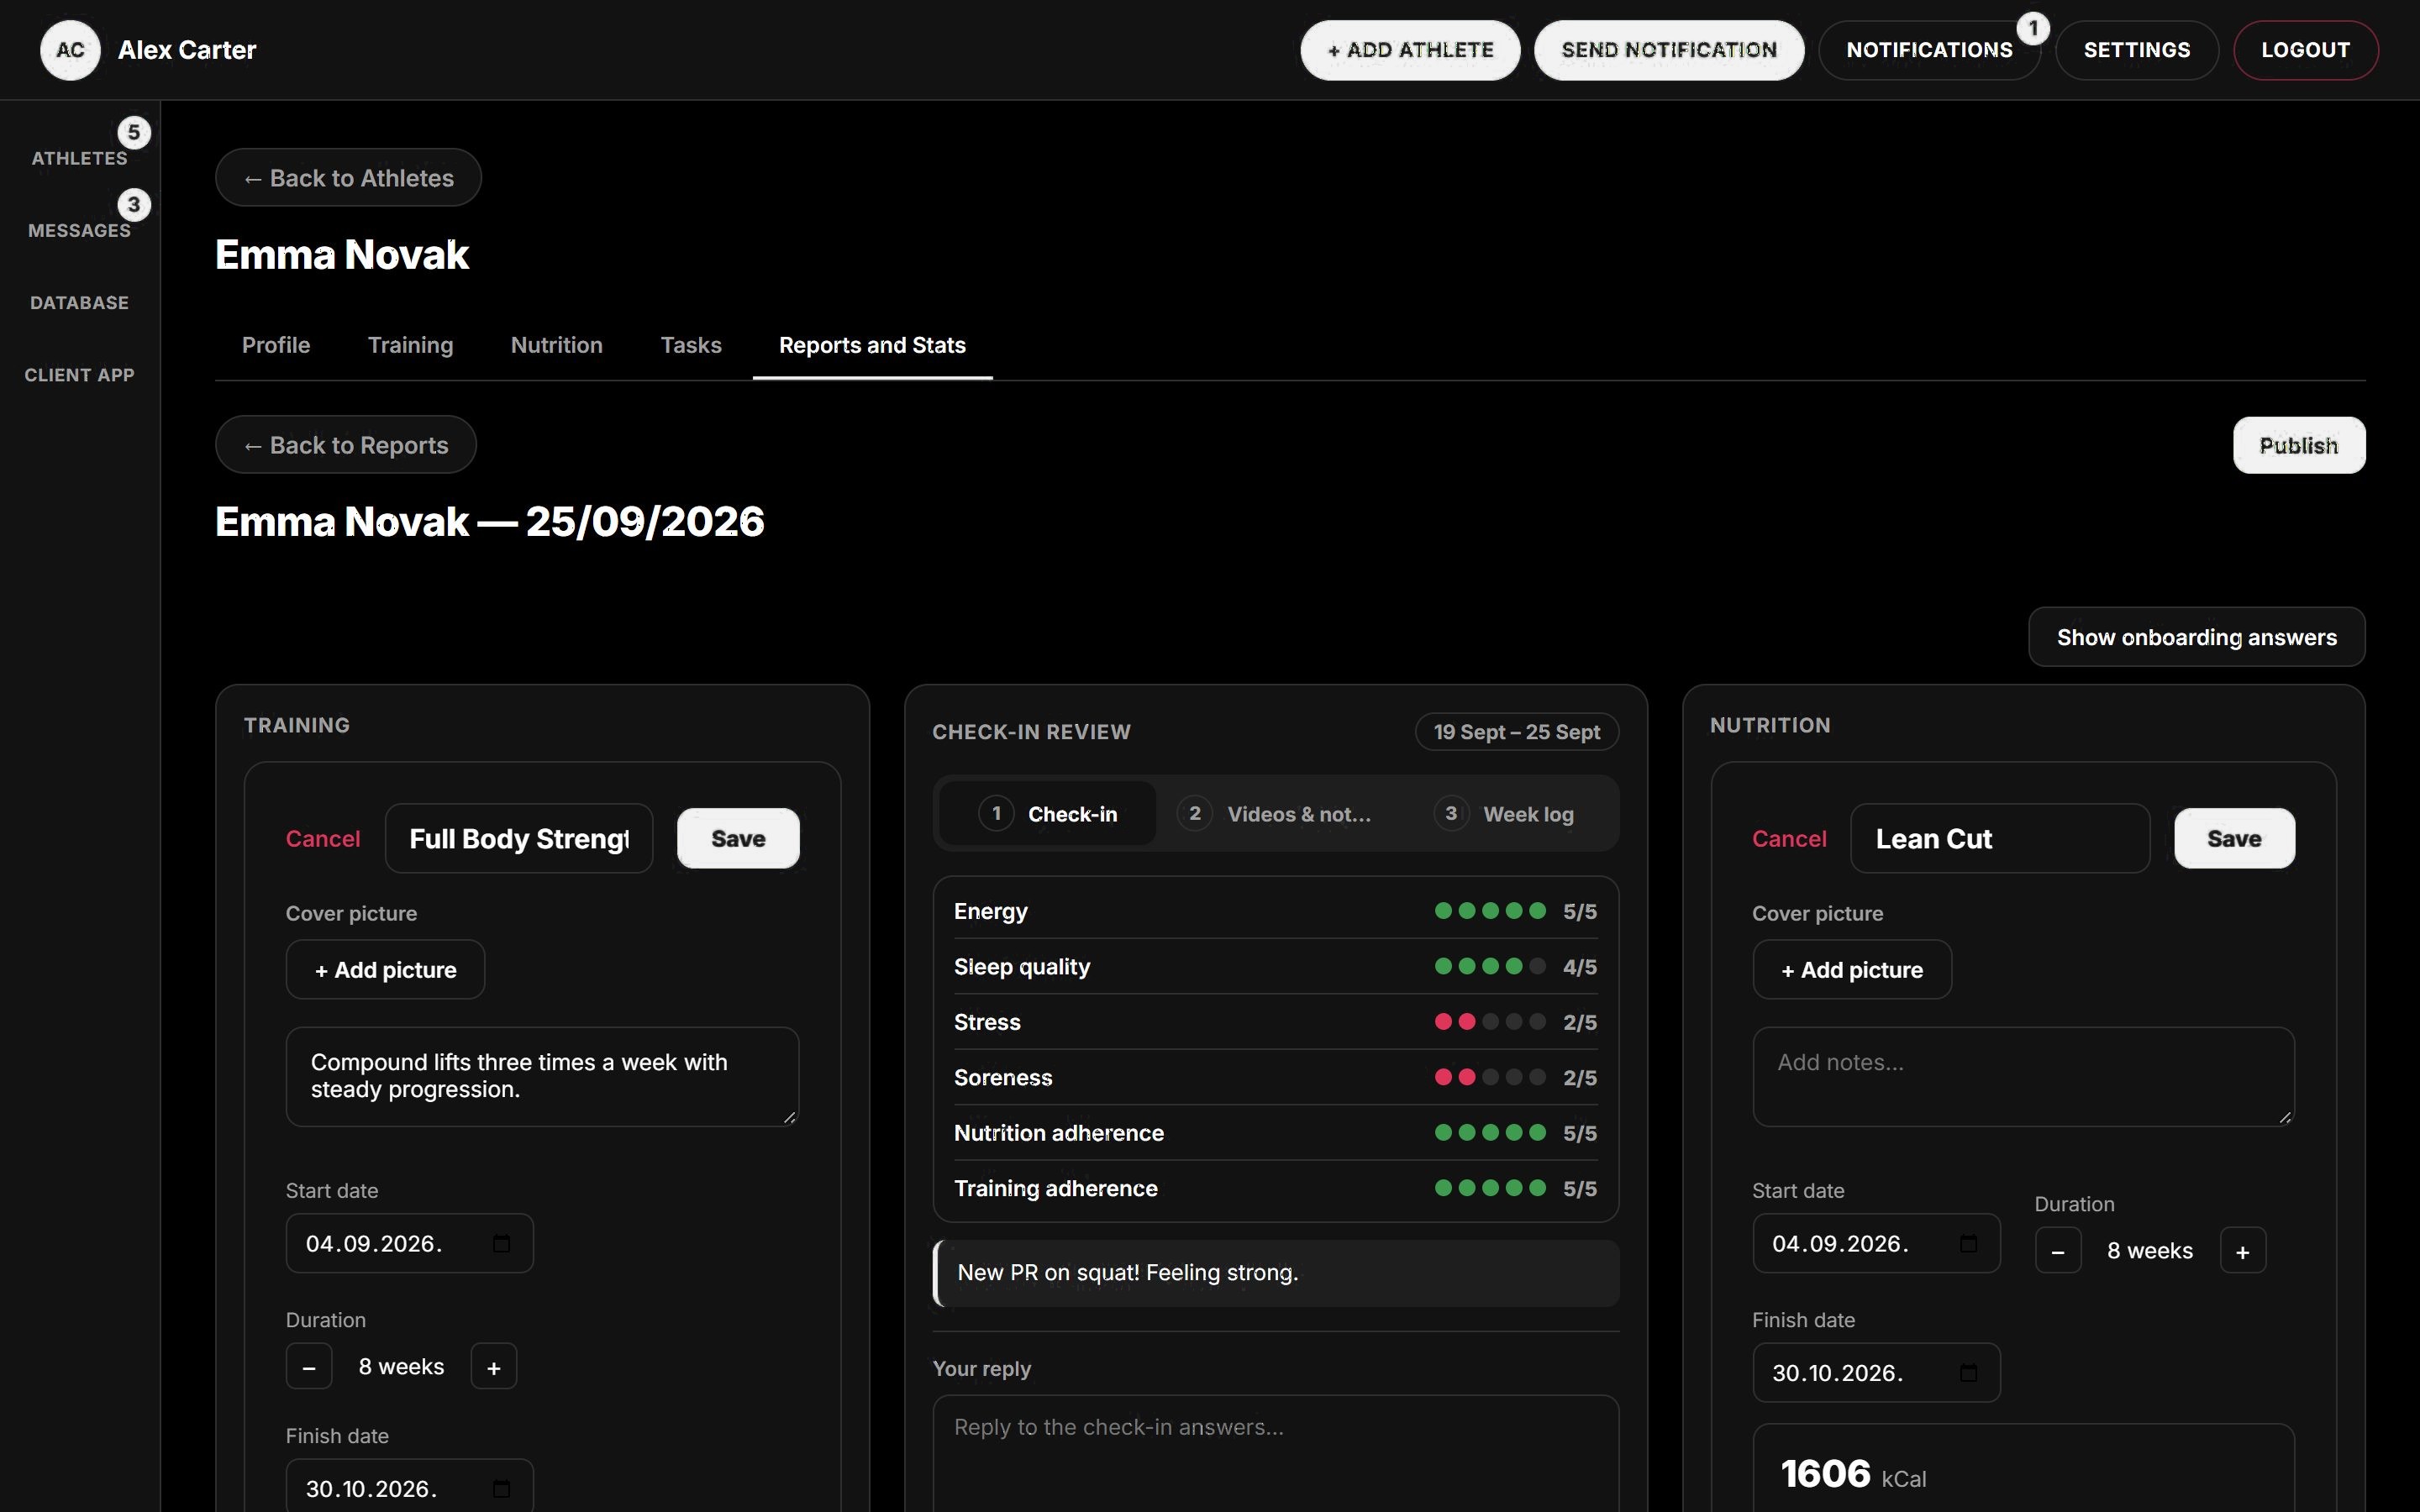This screenshot has width=2420, height=1512.
Task: Click the Full Body Strength name field
Action: tap(519, 839)
